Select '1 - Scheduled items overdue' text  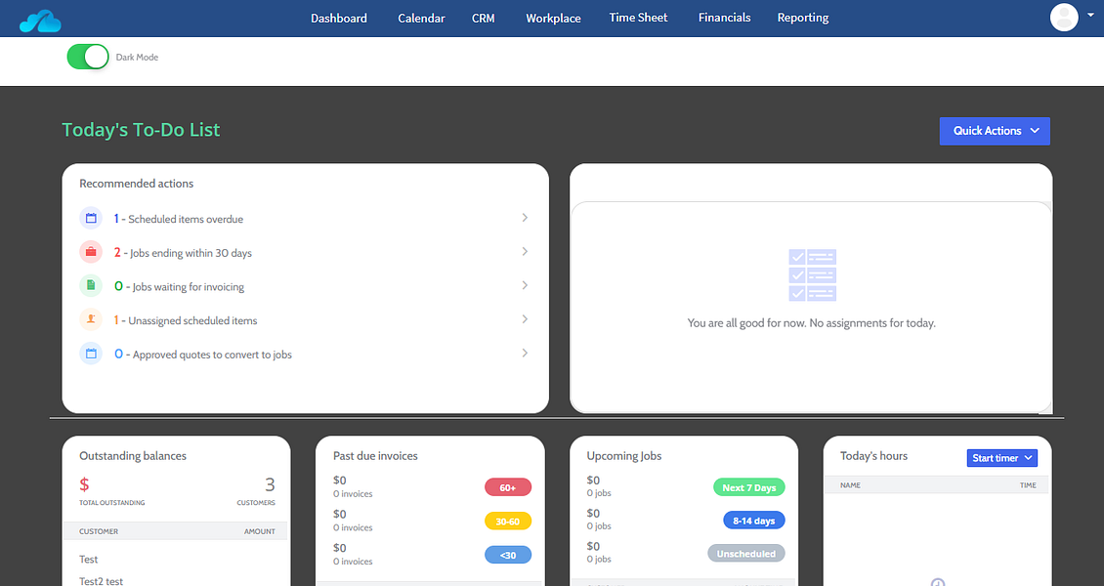[179, 219]
